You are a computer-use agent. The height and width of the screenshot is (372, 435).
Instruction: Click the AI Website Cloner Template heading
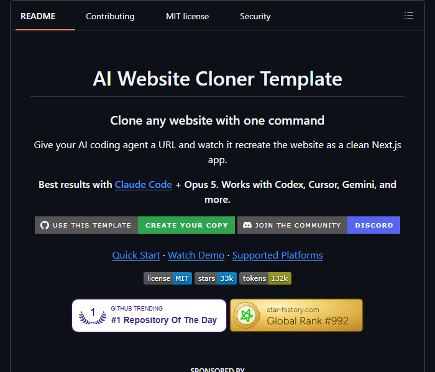[x=217, y=79]
